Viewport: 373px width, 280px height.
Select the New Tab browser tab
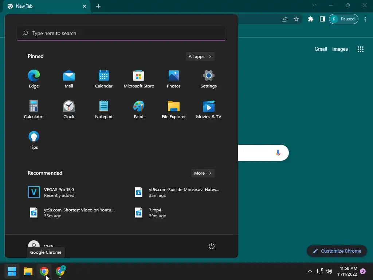tap(47, 6)
